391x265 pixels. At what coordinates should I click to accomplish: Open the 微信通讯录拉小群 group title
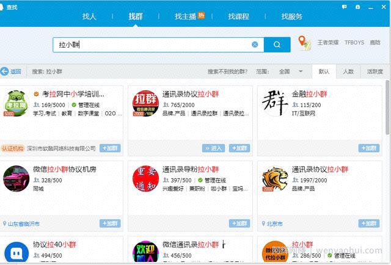[191, 245]
